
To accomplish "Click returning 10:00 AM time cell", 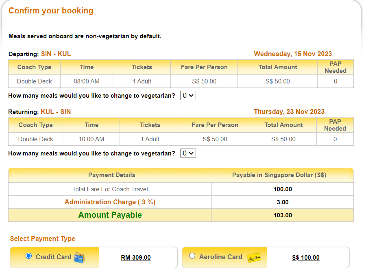I will (91, 139).
